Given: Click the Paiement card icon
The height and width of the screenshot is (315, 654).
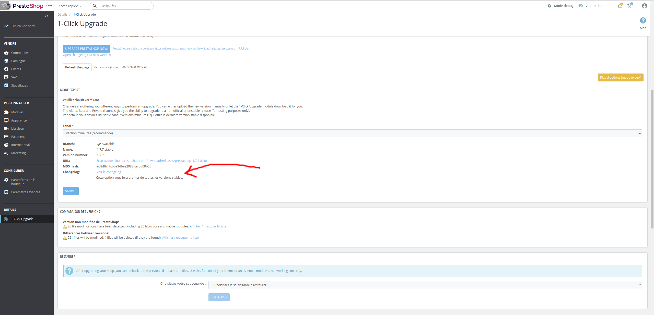Looking at the screenshot, I should (6, 137).
